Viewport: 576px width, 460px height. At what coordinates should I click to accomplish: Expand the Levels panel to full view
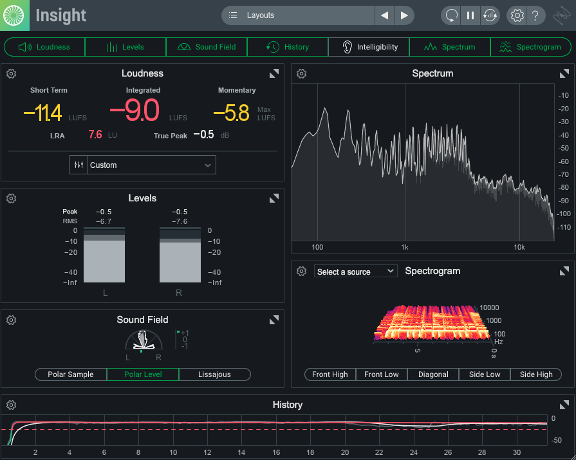274,199
